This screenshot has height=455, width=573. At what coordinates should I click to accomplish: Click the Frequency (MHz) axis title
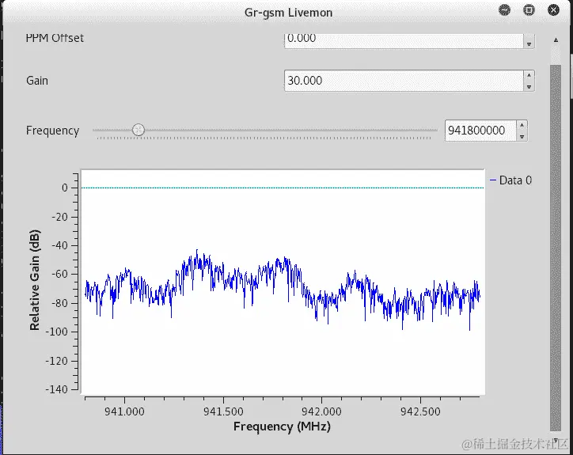tap(282, 427)
